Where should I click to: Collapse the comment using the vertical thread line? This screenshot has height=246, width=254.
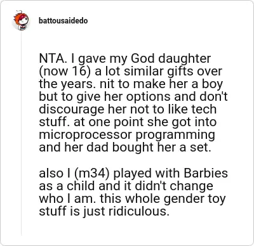pyautogui.click(x=21, y=133)
